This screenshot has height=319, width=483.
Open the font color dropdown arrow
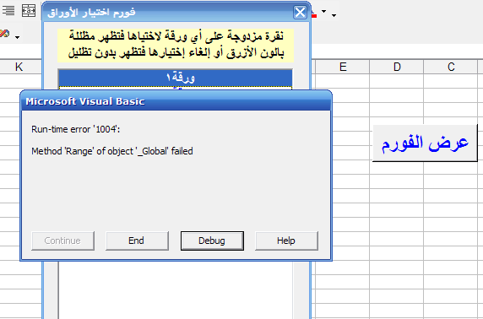pyautogui.click(x=323, y=12)
